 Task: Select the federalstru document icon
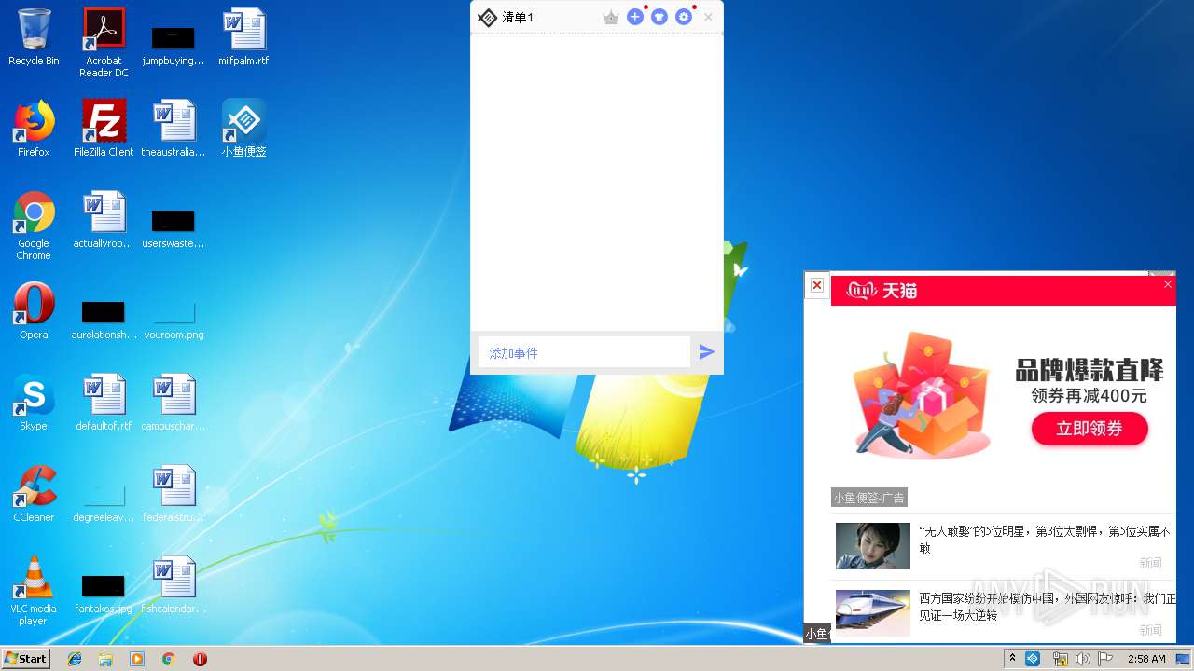click(x=174, y=494)
